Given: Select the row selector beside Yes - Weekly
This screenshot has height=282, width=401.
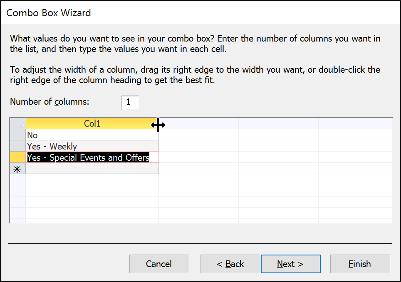Looking at the screenshot, I should (x=17, y=146).
